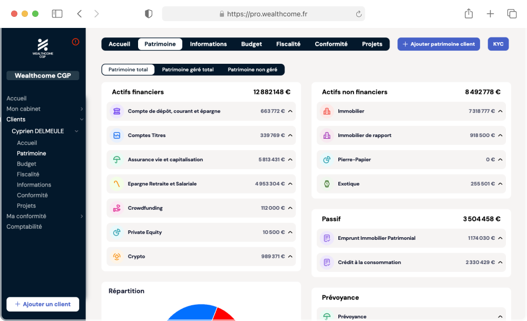Select Patrimoine total view
Image resolution: width=527 pixels, height=321 pixels.
tap(128, 70)
